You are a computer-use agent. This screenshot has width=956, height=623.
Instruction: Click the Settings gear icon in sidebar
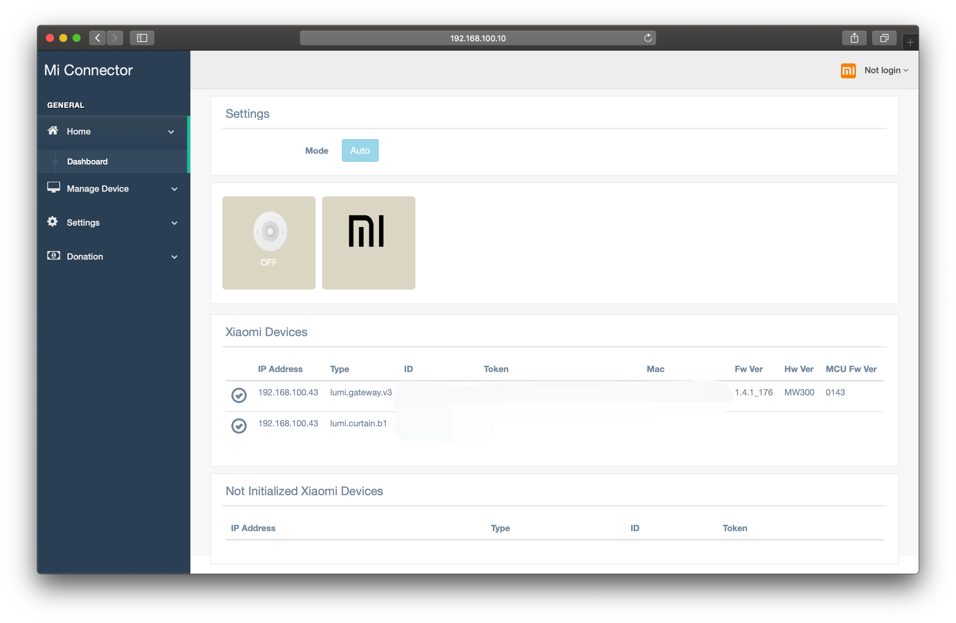(x=53, y=222)
